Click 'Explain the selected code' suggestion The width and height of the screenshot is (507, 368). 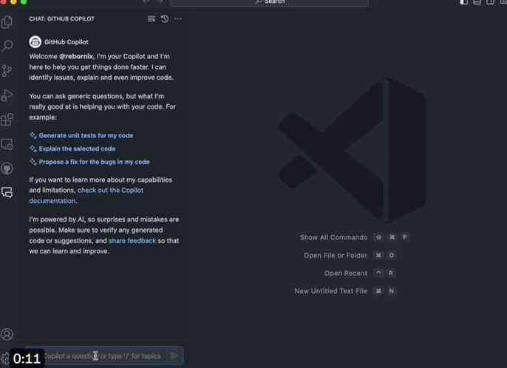tap(77, 149)
